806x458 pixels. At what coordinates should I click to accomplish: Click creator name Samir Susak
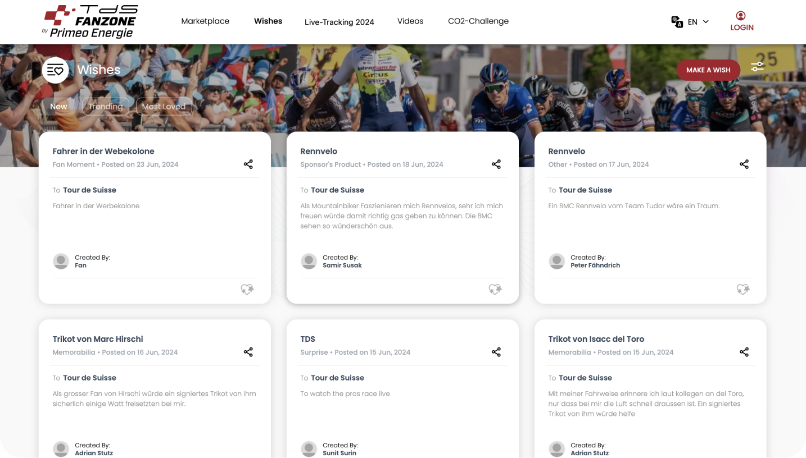point(342,265)
